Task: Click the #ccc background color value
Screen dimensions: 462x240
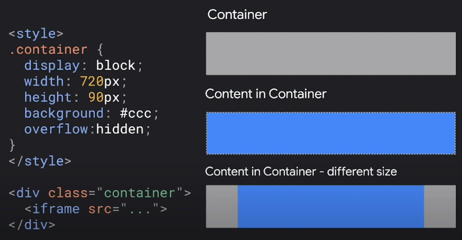Action: click(x=135, y=113)
